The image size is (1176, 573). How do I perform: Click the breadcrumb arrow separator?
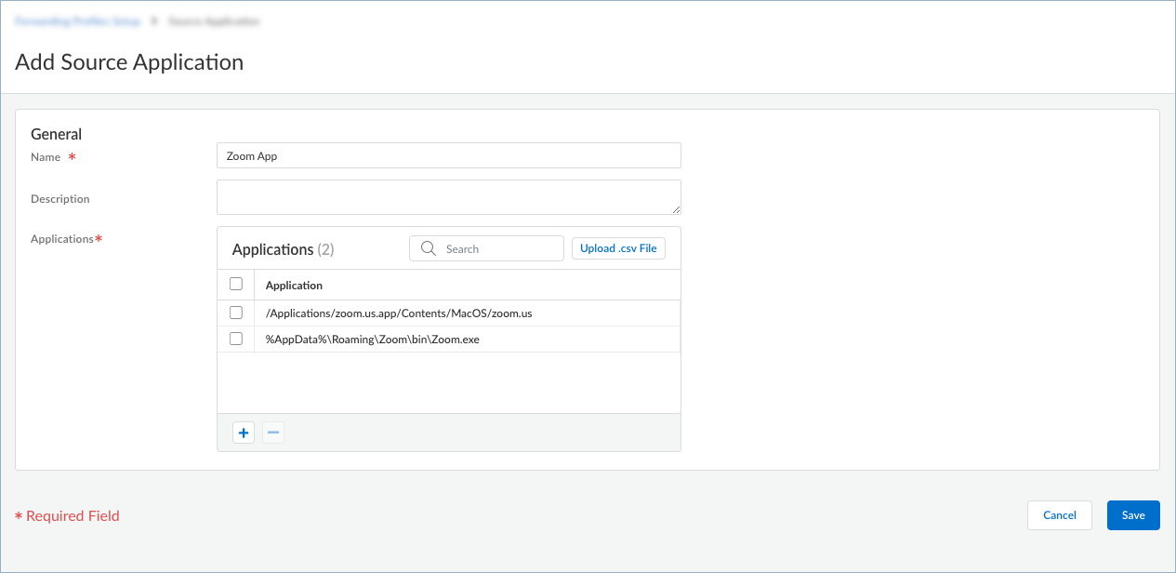(154, 20)
